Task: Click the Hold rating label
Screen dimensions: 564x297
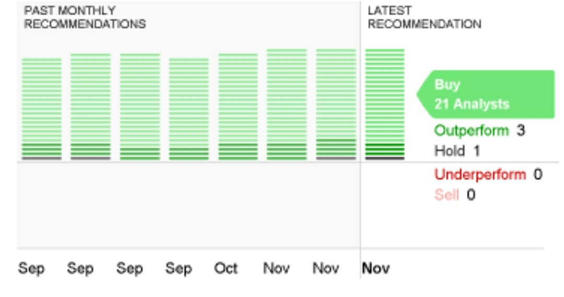Action: pyautogui.click(x=450, y=151)
